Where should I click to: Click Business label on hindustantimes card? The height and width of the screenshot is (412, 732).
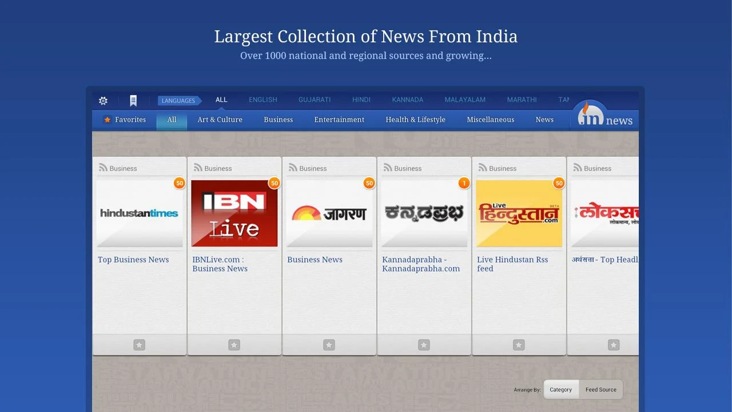coord(123,168)
